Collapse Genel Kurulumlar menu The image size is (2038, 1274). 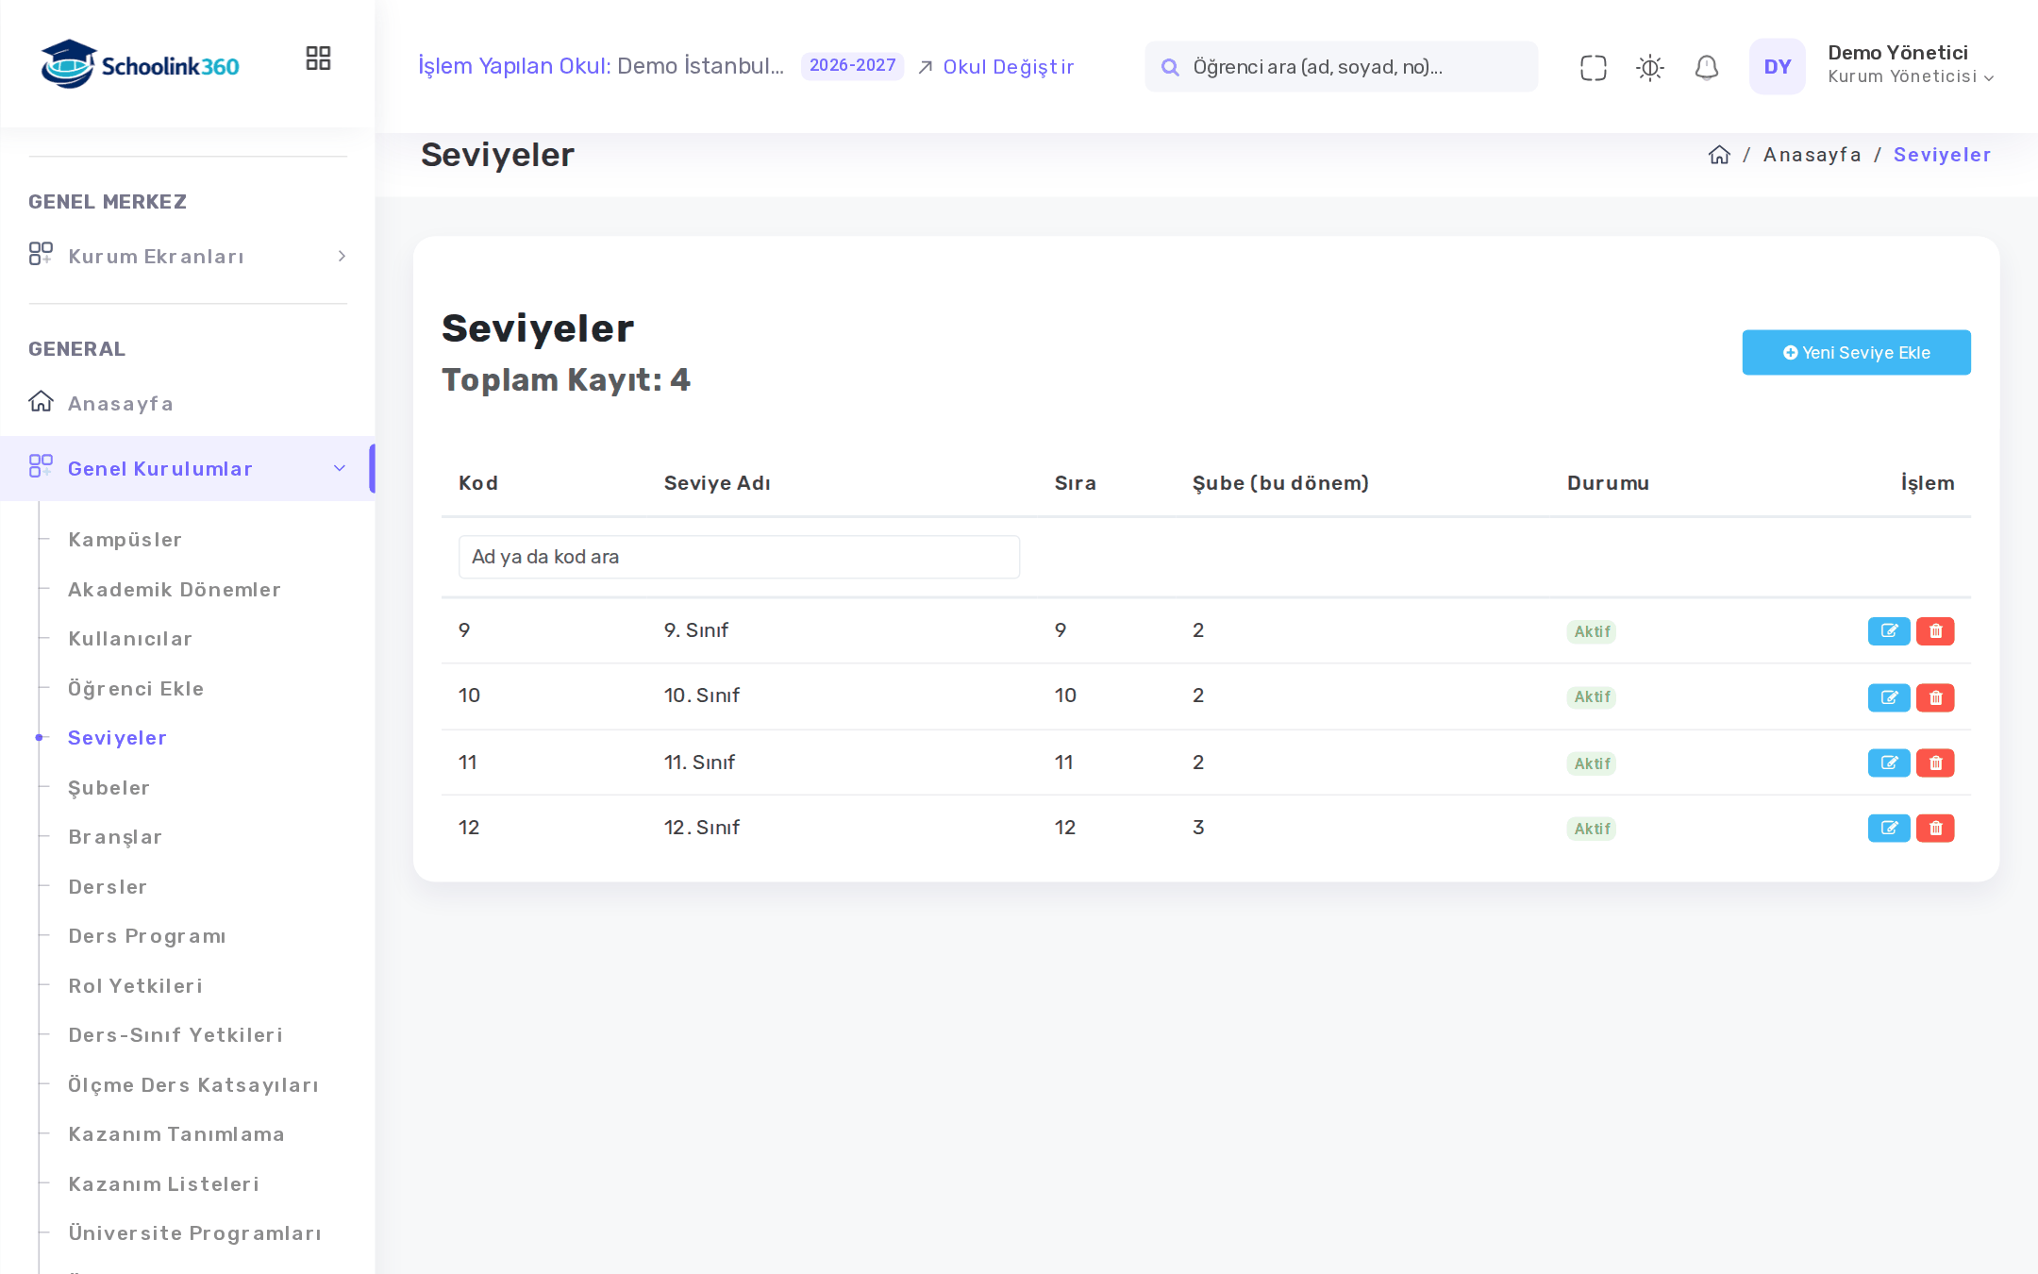(188, 469)
